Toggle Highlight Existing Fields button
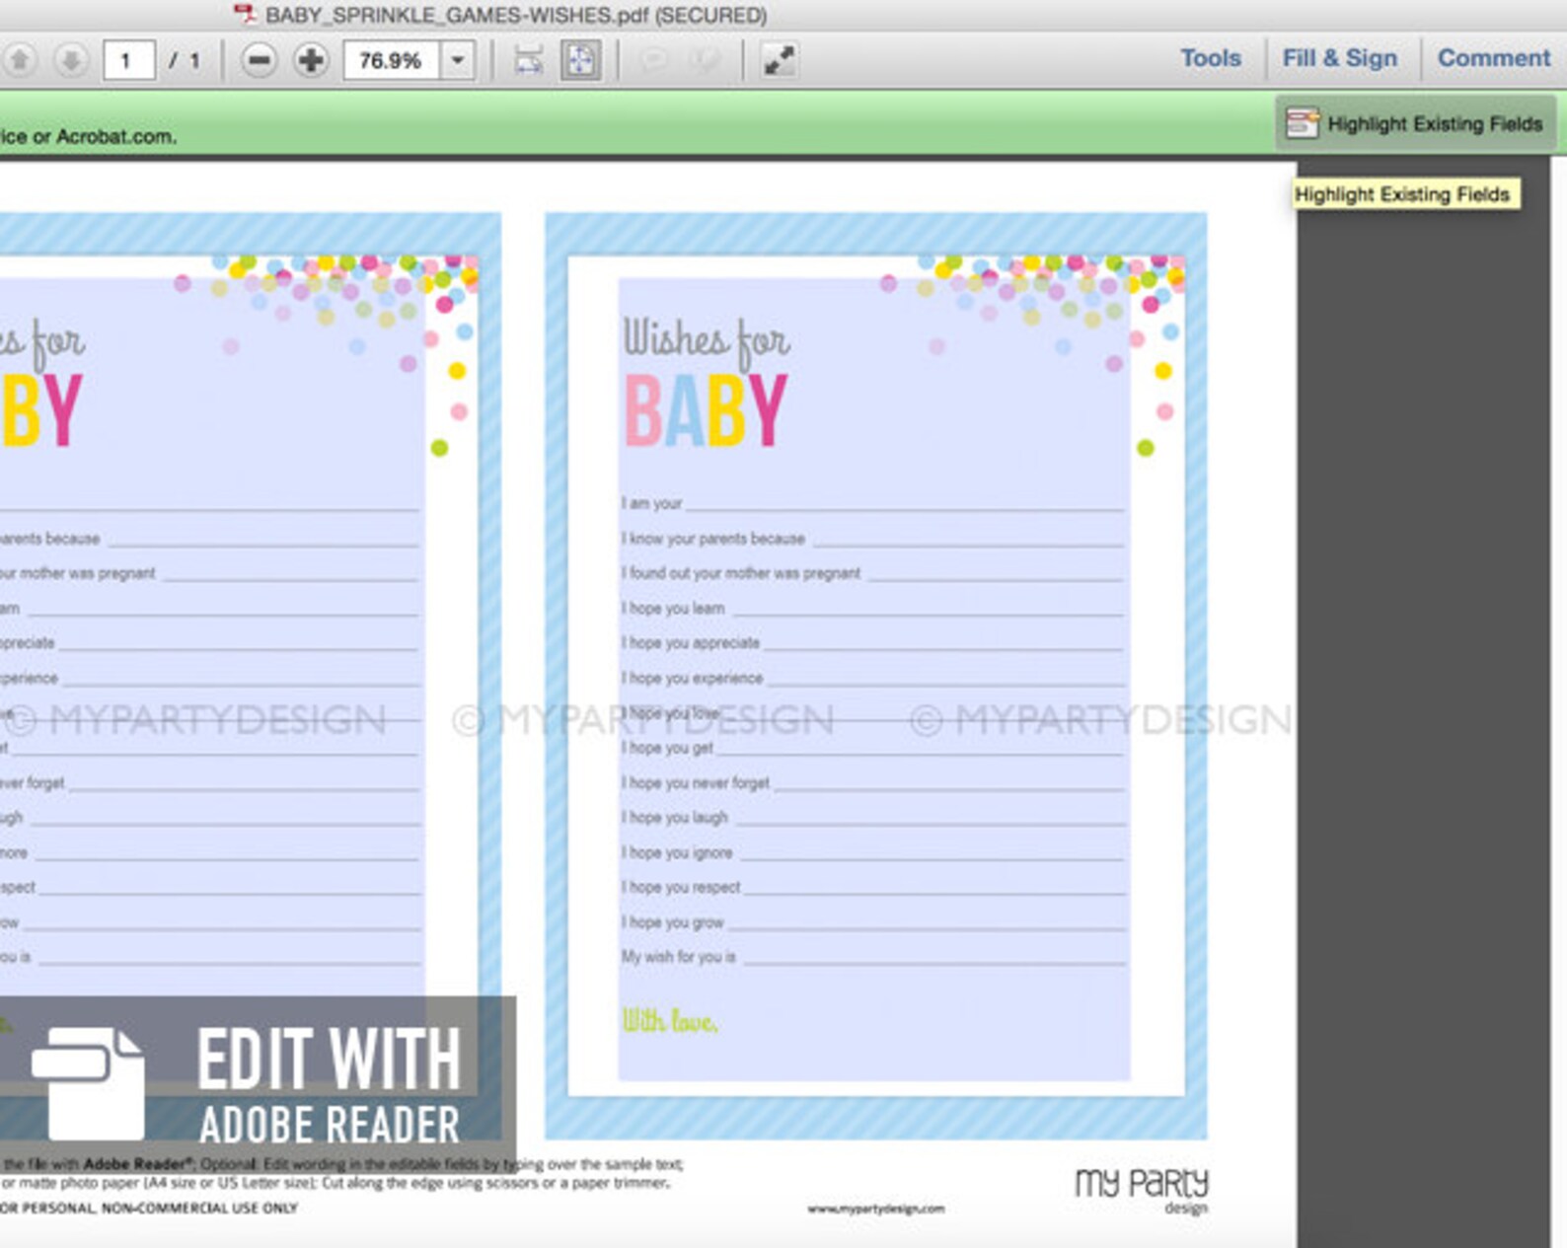The image size is (1567, 1248). tap(1416, 123)
